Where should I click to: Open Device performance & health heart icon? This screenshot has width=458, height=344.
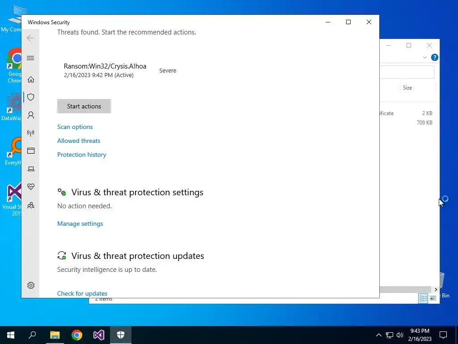31,187
